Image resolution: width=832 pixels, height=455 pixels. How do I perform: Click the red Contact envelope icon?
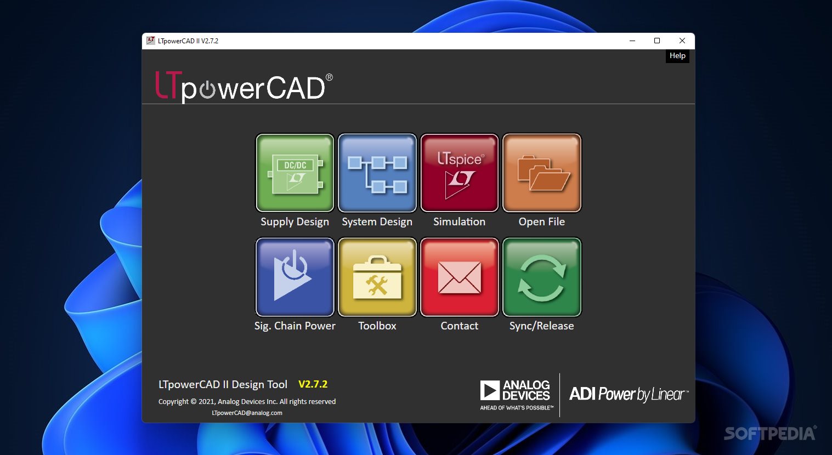[460, 277]
